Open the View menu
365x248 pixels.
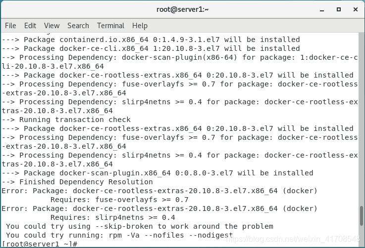tap(52, 26)
